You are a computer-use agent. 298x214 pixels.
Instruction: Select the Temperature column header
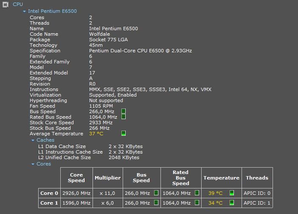222,178
